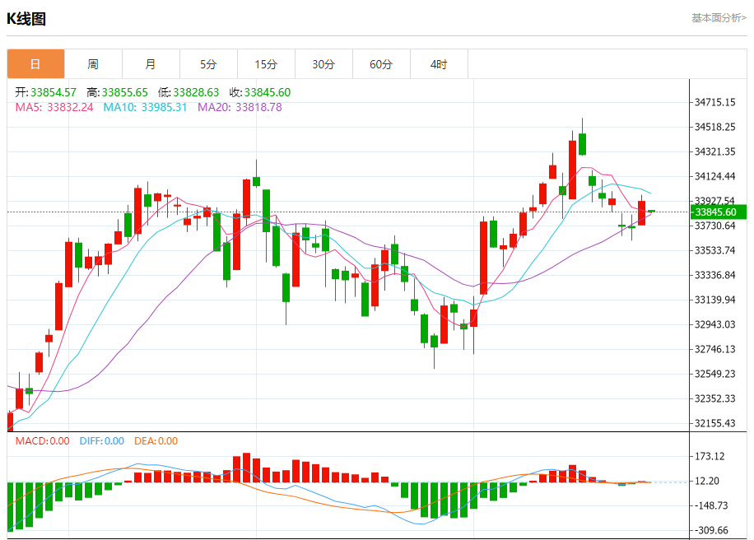Open the 基本面分析> link

719,18
